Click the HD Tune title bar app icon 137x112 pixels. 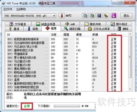[x=4, y=3]
